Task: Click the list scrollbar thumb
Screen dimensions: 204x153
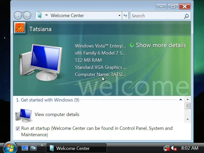Action: point(188,106)
